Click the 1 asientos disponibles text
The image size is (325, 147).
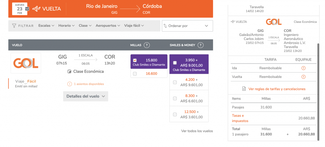pos(89,84)
